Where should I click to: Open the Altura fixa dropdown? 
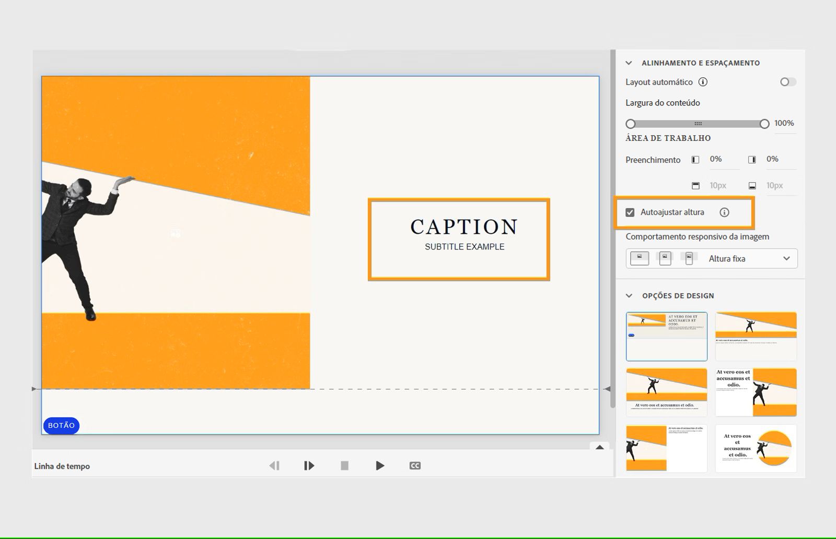712,258
